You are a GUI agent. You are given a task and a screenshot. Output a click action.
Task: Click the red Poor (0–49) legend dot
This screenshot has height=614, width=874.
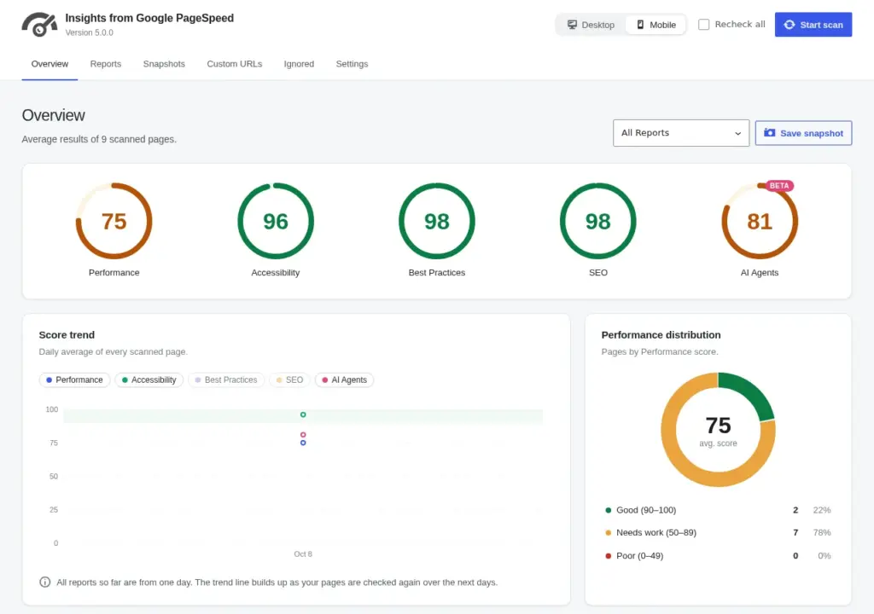point(608,556)
